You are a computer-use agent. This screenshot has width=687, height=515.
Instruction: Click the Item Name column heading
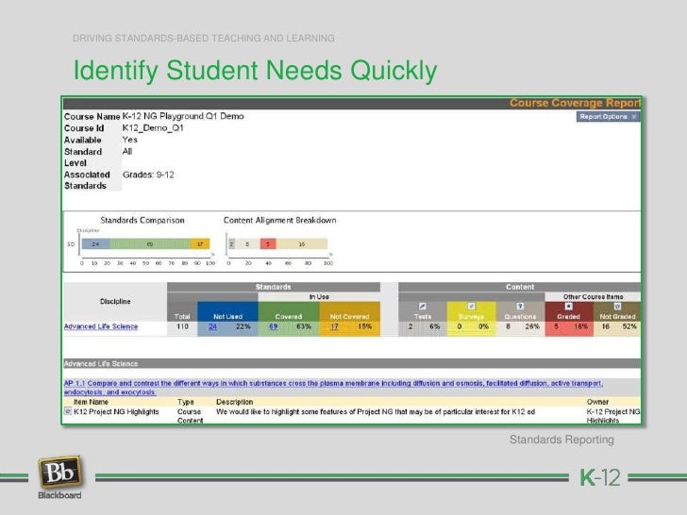coord(91,402)
